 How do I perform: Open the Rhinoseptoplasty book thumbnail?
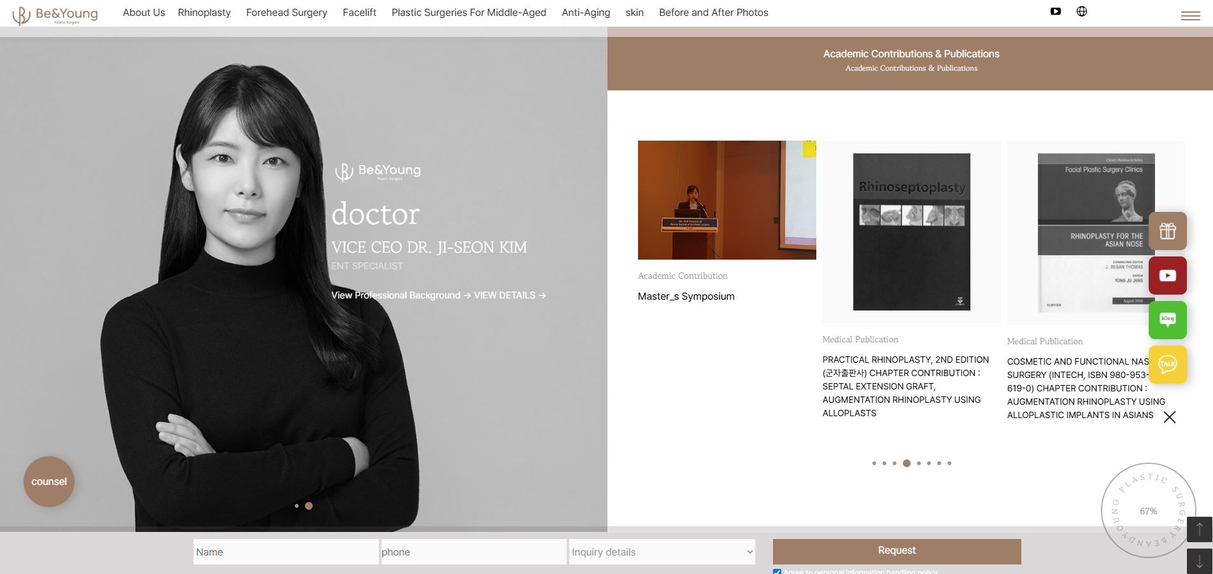(x=911, y=232)
